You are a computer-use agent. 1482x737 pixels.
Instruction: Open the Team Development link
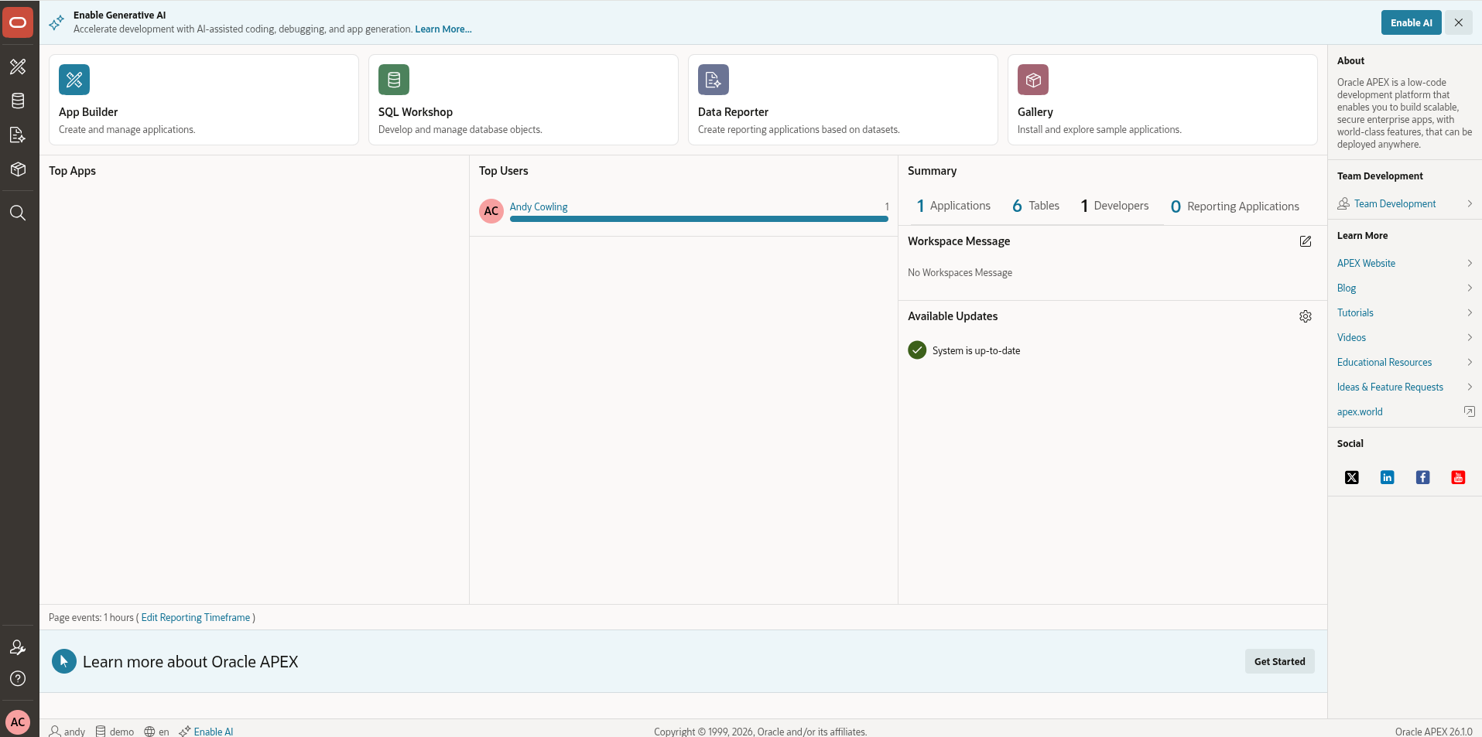(x=1395, y=203)
